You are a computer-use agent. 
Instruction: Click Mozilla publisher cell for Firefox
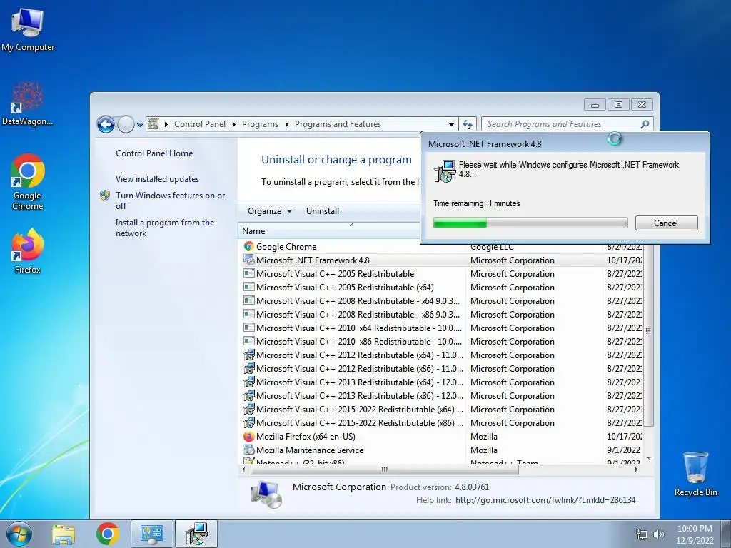(x=484, y=437)
